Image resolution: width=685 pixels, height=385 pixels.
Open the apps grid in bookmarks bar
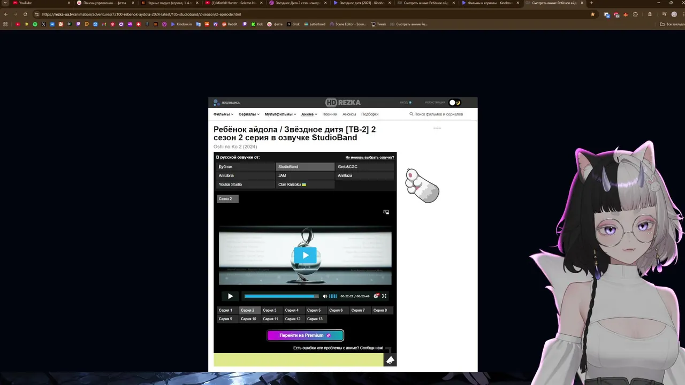[6, 24]
